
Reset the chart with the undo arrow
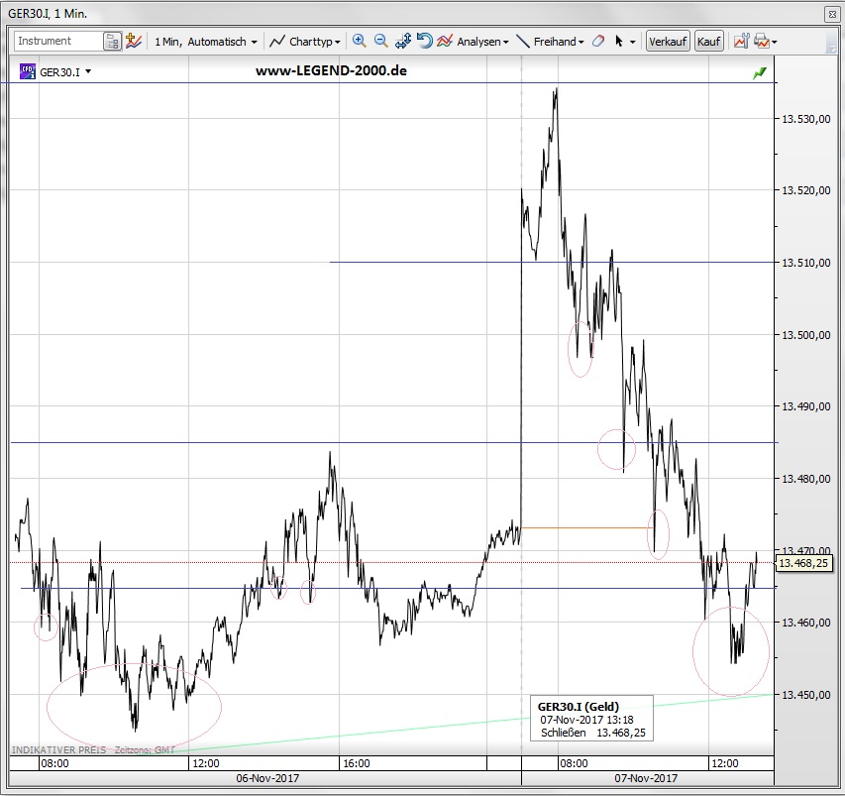[x=425, y=41]
